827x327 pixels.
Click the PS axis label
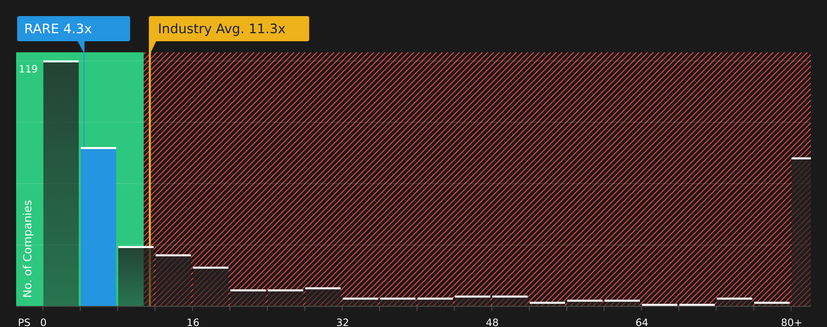click(x=24, y=322)
